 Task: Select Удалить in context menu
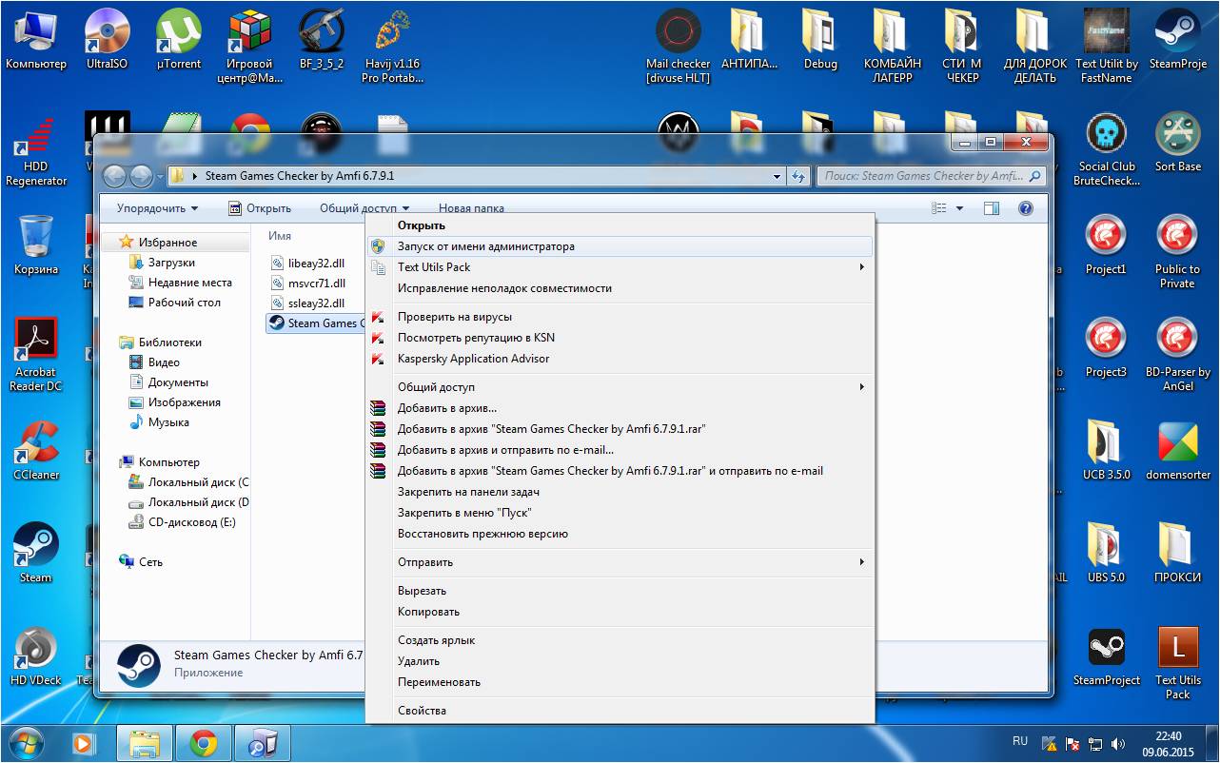click(620, 661)
